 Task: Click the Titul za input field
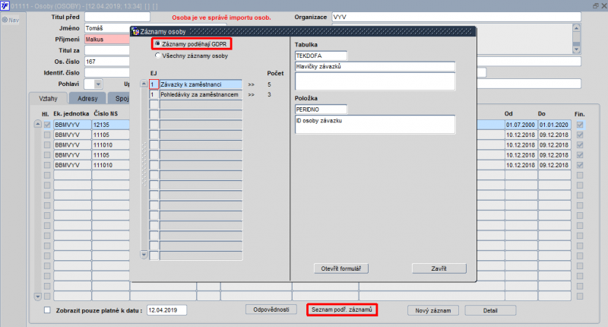point(107,50)
